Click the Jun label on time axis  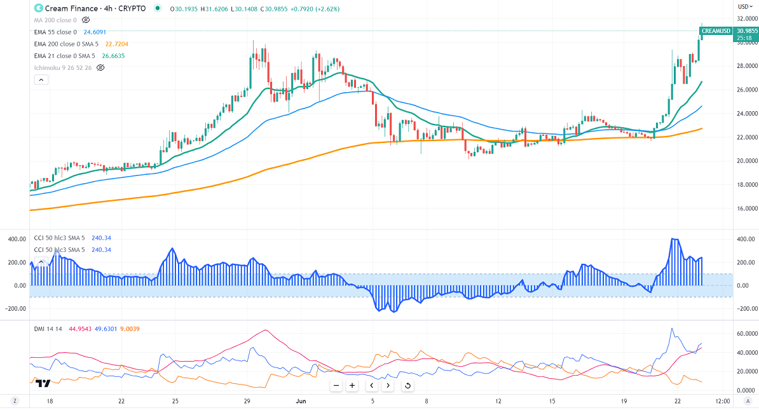pyautogui.click(x=301, y=401)
